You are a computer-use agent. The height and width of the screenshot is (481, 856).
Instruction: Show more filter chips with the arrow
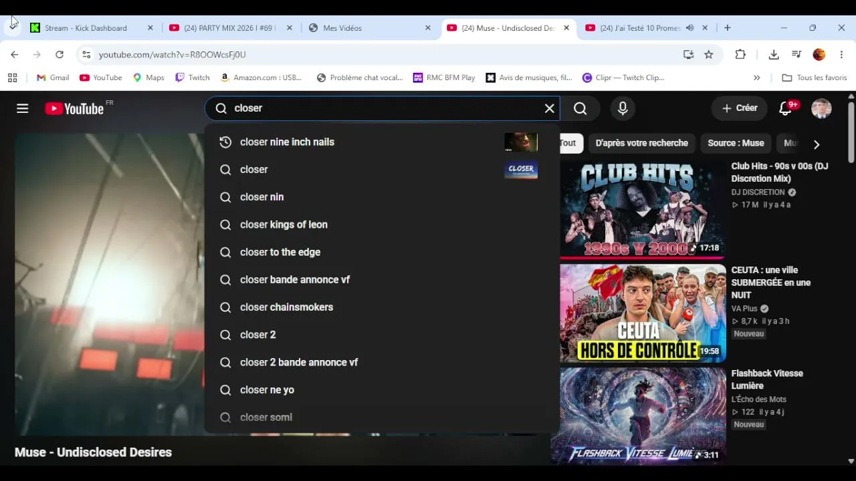click(817, 144)
